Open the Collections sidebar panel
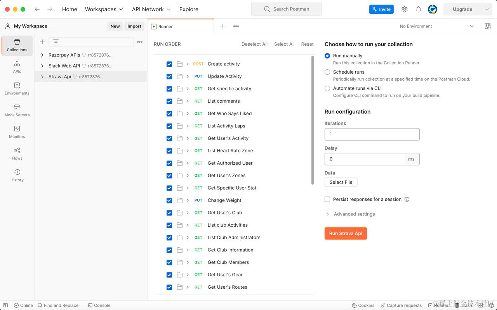 [17, 45]
